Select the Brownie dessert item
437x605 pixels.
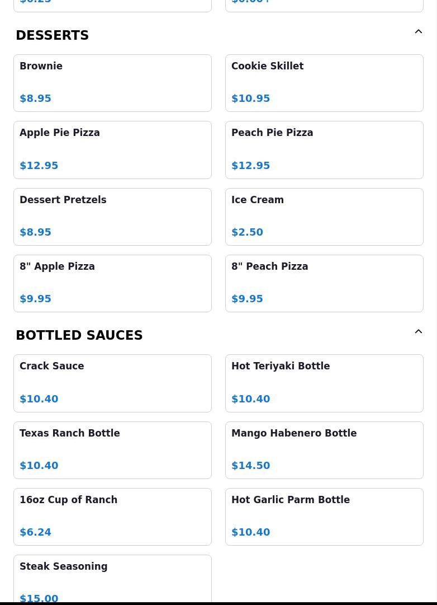click(112, 83)
